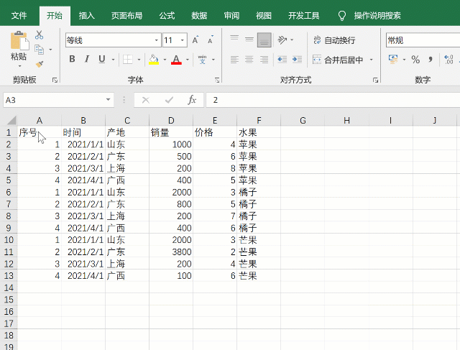Click the formula bar input field
This screenshot has width=460, height=350.
tap(333, 100)
